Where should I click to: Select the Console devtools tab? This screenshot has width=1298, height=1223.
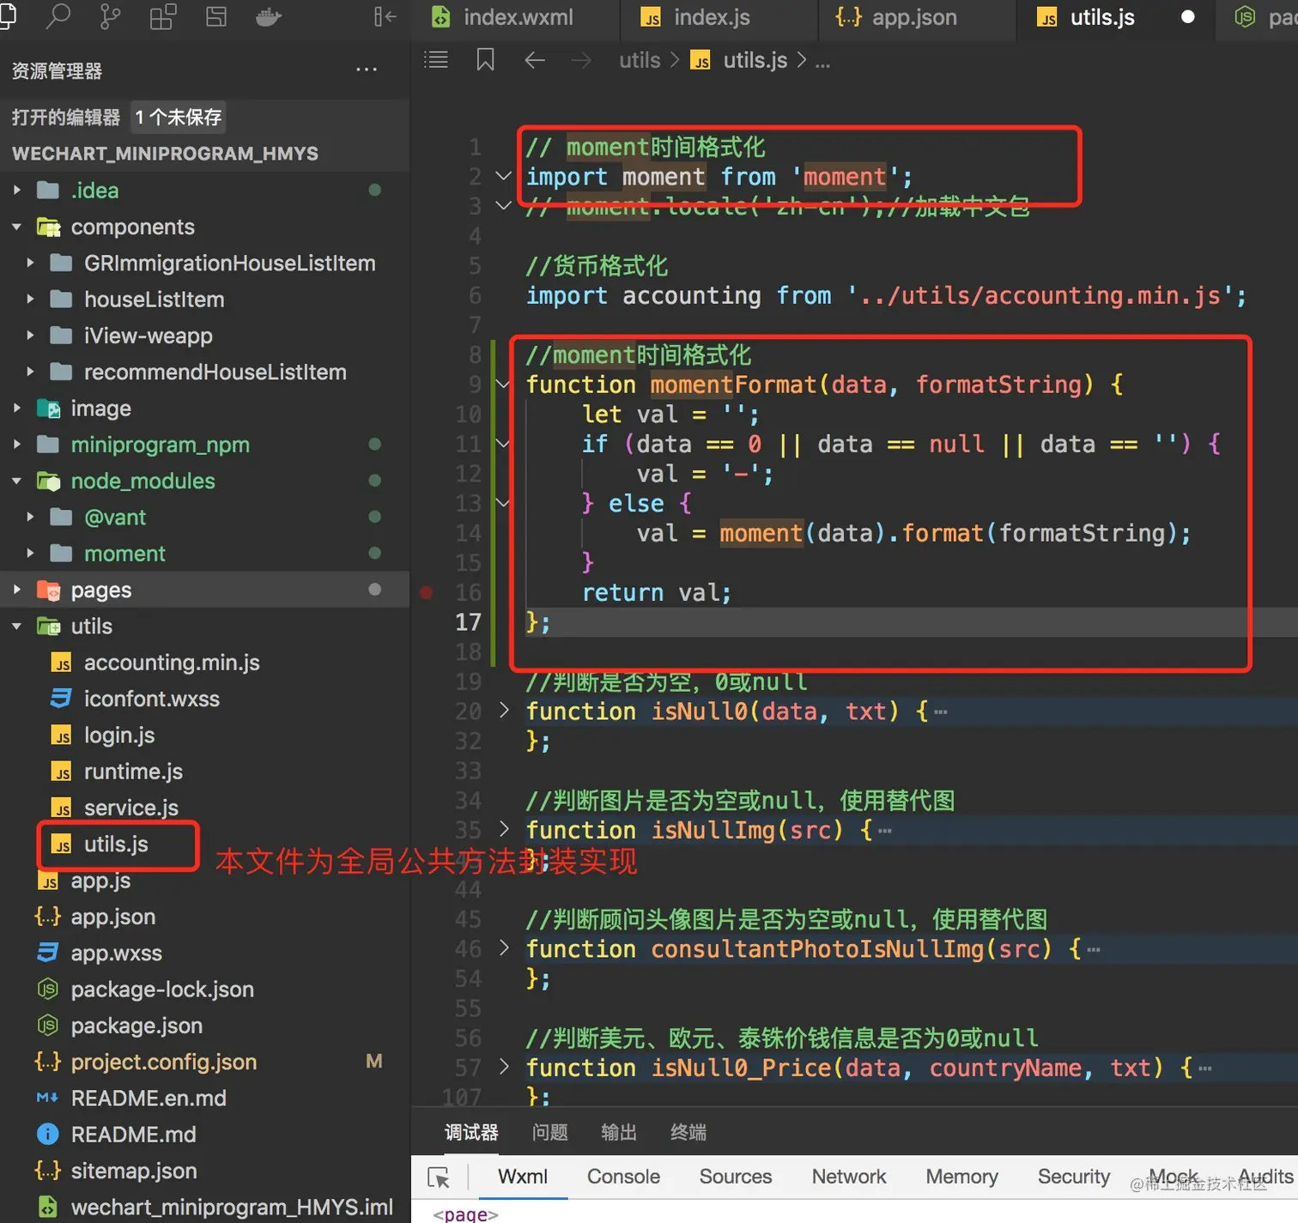coord(623,1177)
